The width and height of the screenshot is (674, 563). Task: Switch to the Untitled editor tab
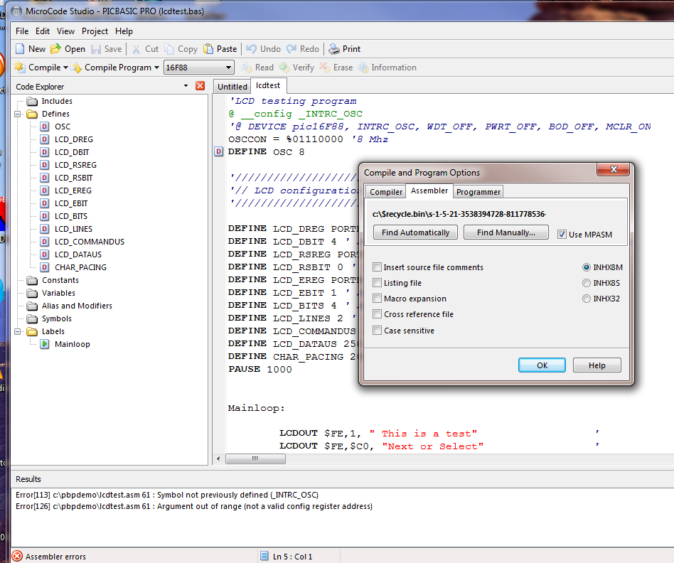tap(232, 87)
